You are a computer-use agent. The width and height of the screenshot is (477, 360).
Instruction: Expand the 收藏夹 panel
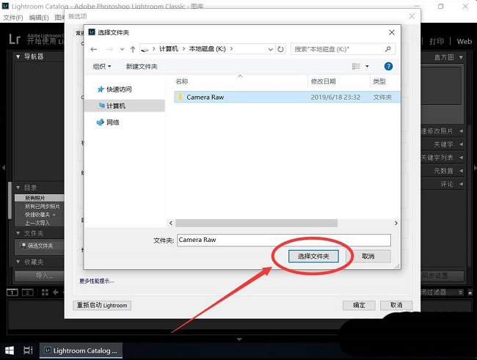[x=18, y=262]
